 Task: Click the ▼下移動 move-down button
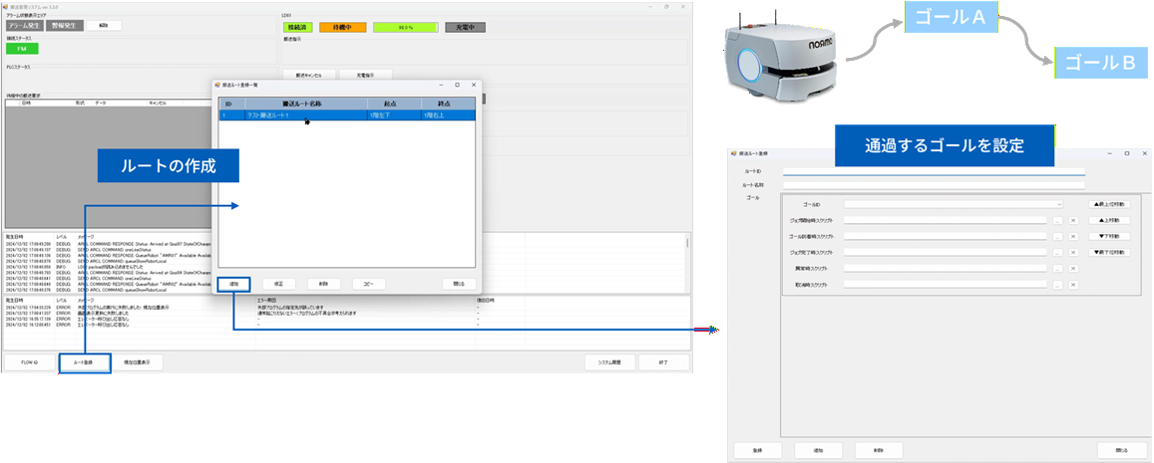1109,236
